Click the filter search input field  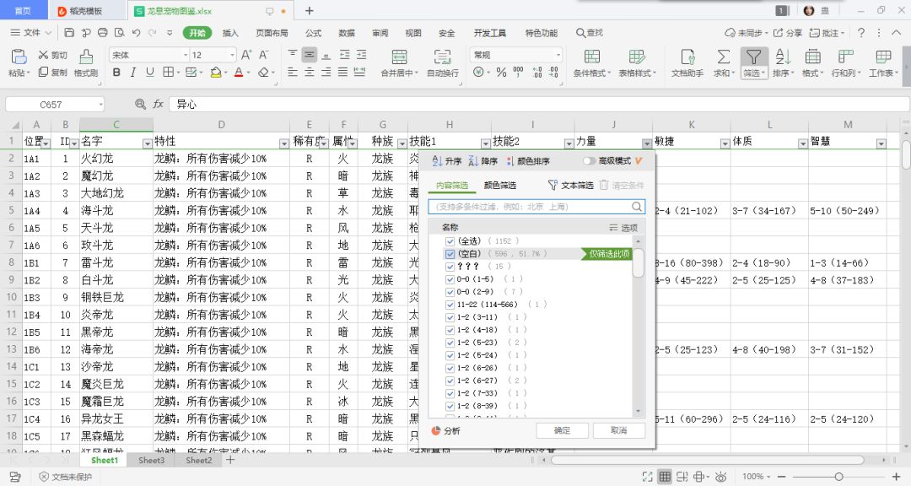pyautogui.click(x=536, y=207)
